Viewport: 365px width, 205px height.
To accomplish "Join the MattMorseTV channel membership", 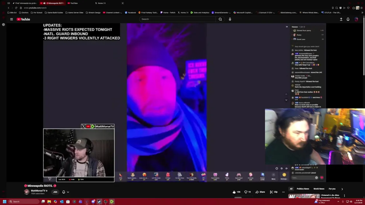I will click(55, 192).
